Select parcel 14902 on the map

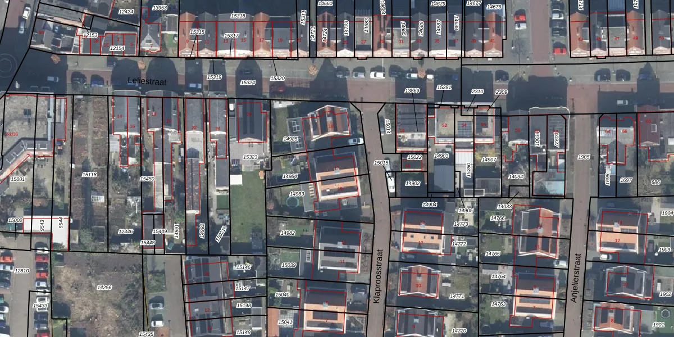(x=413, y=183)
